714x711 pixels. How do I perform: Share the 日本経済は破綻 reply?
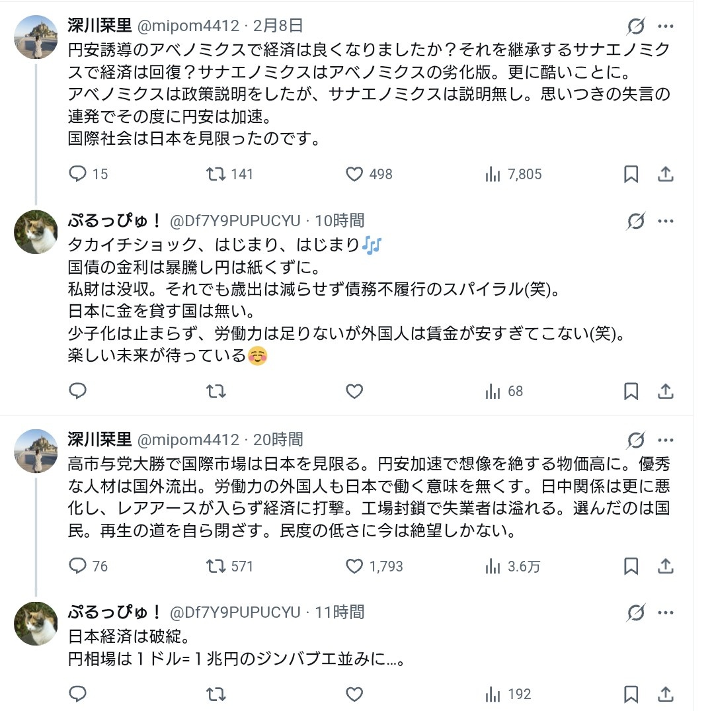tap(666, 694)
